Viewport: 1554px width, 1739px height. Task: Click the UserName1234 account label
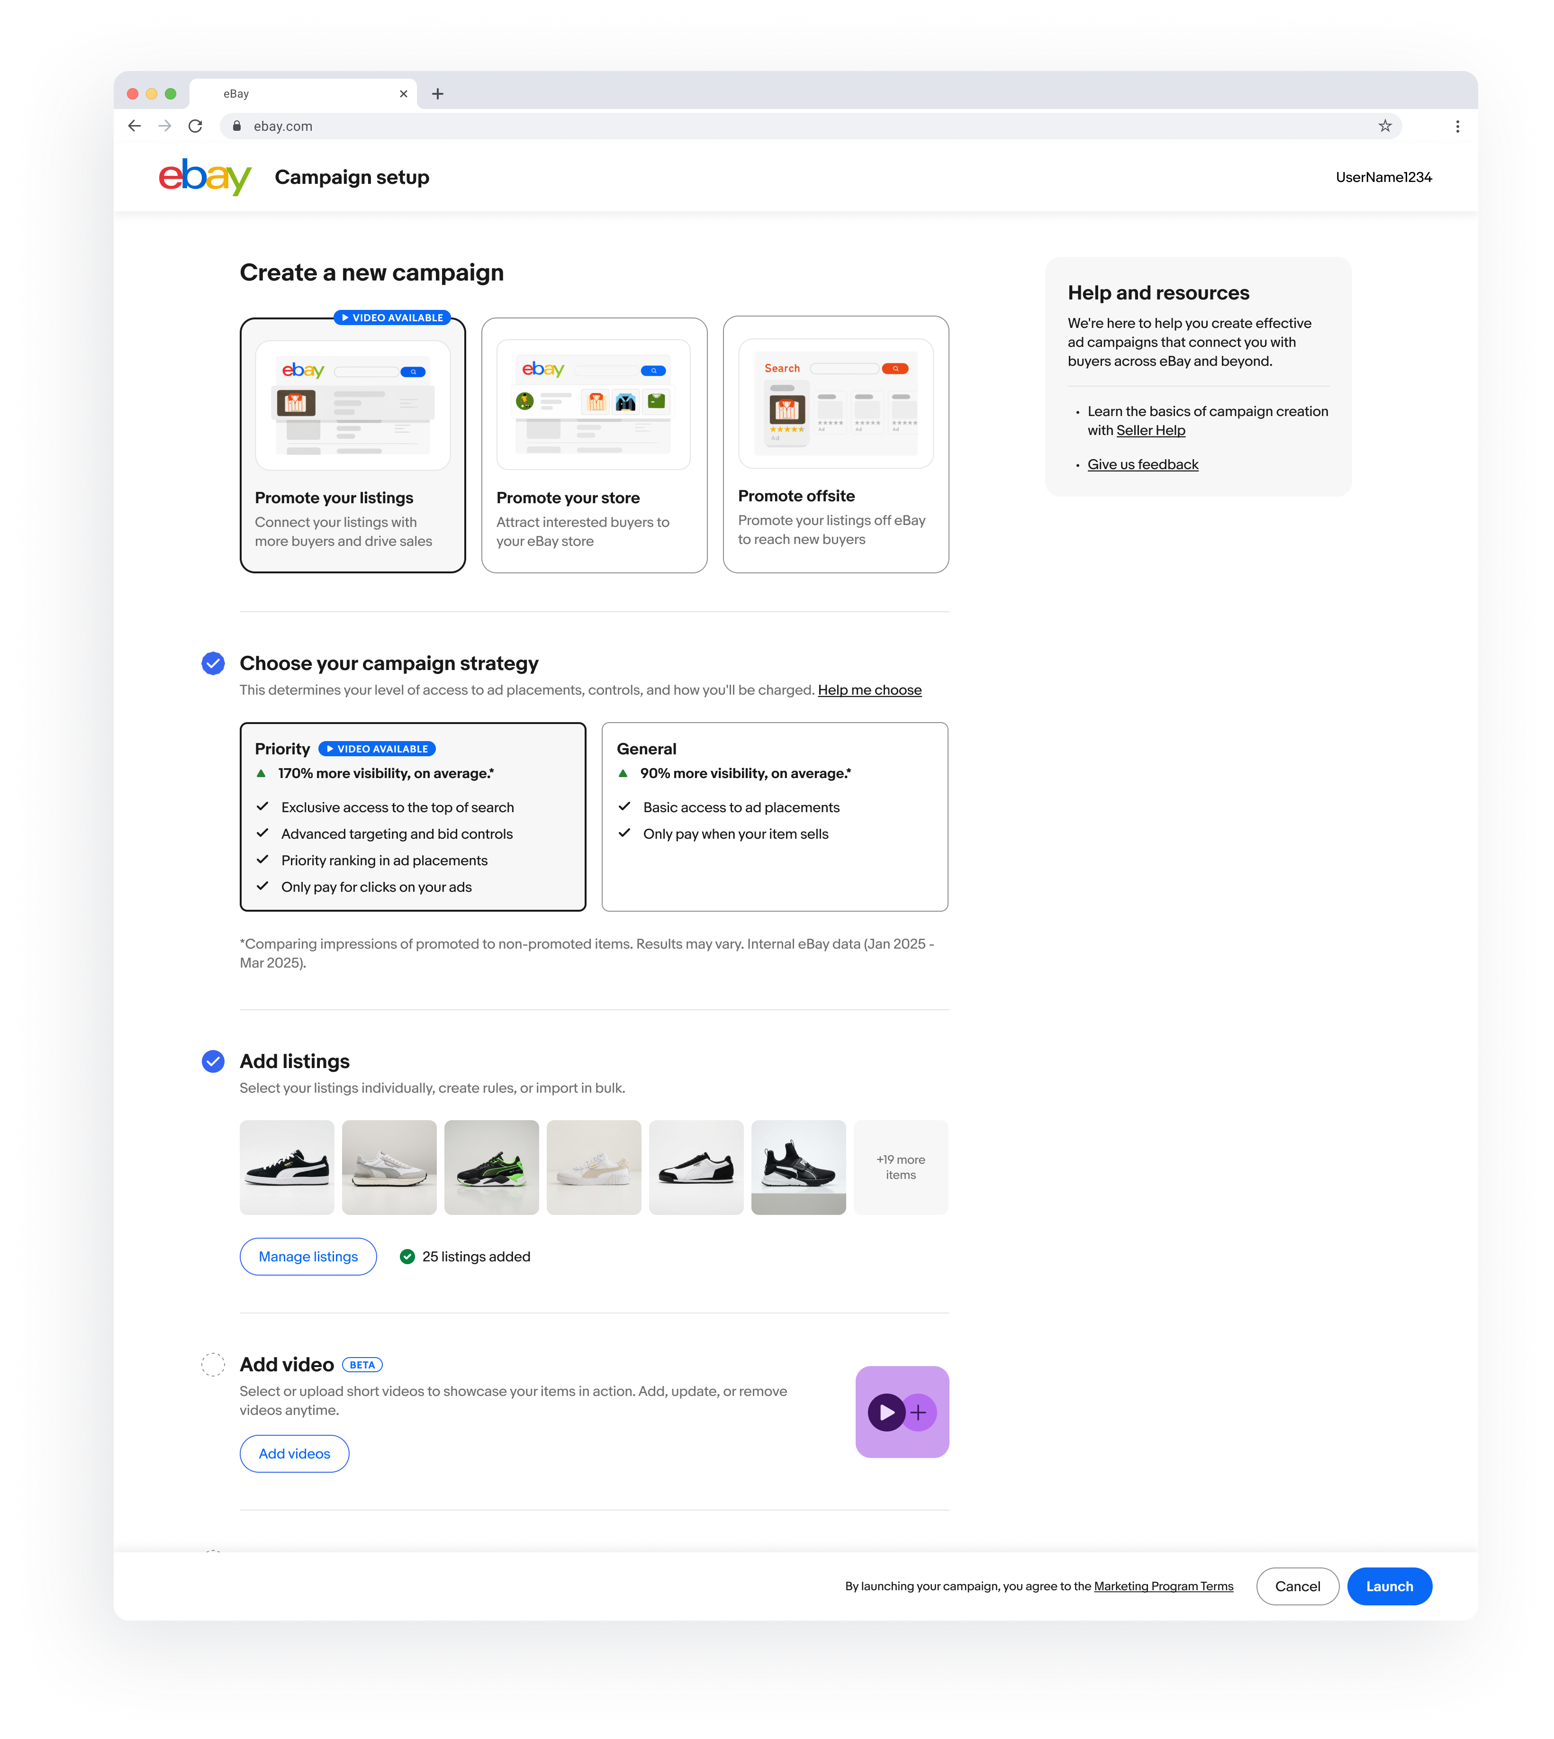click(x=1383, y=177)
